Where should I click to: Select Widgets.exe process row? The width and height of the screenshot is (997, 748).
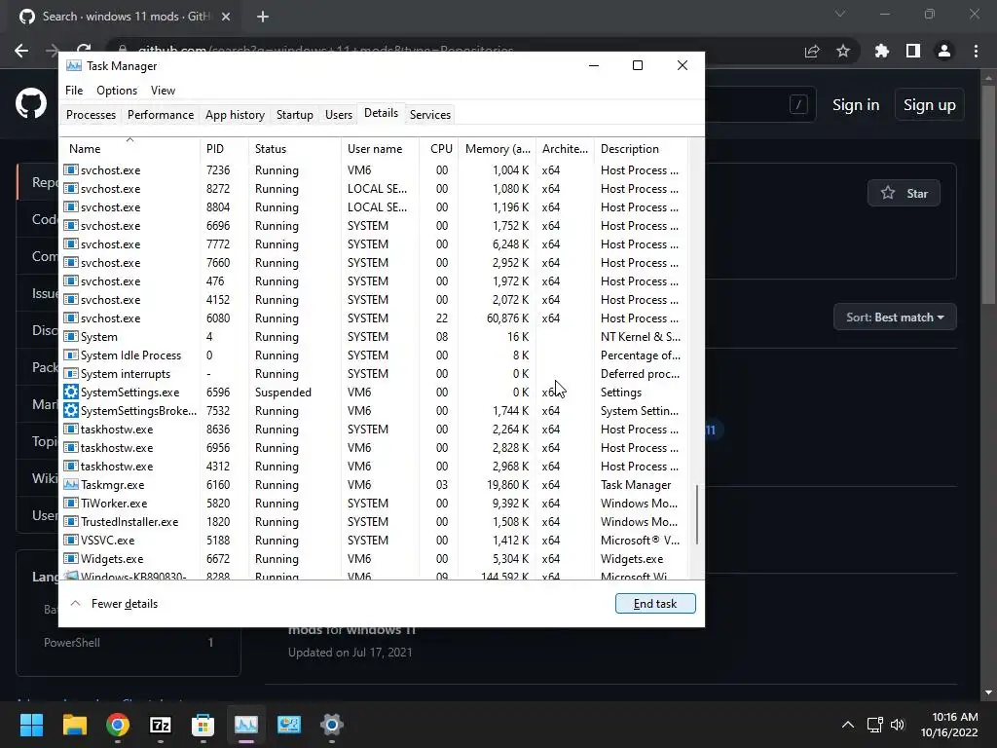tap(375, 558)
